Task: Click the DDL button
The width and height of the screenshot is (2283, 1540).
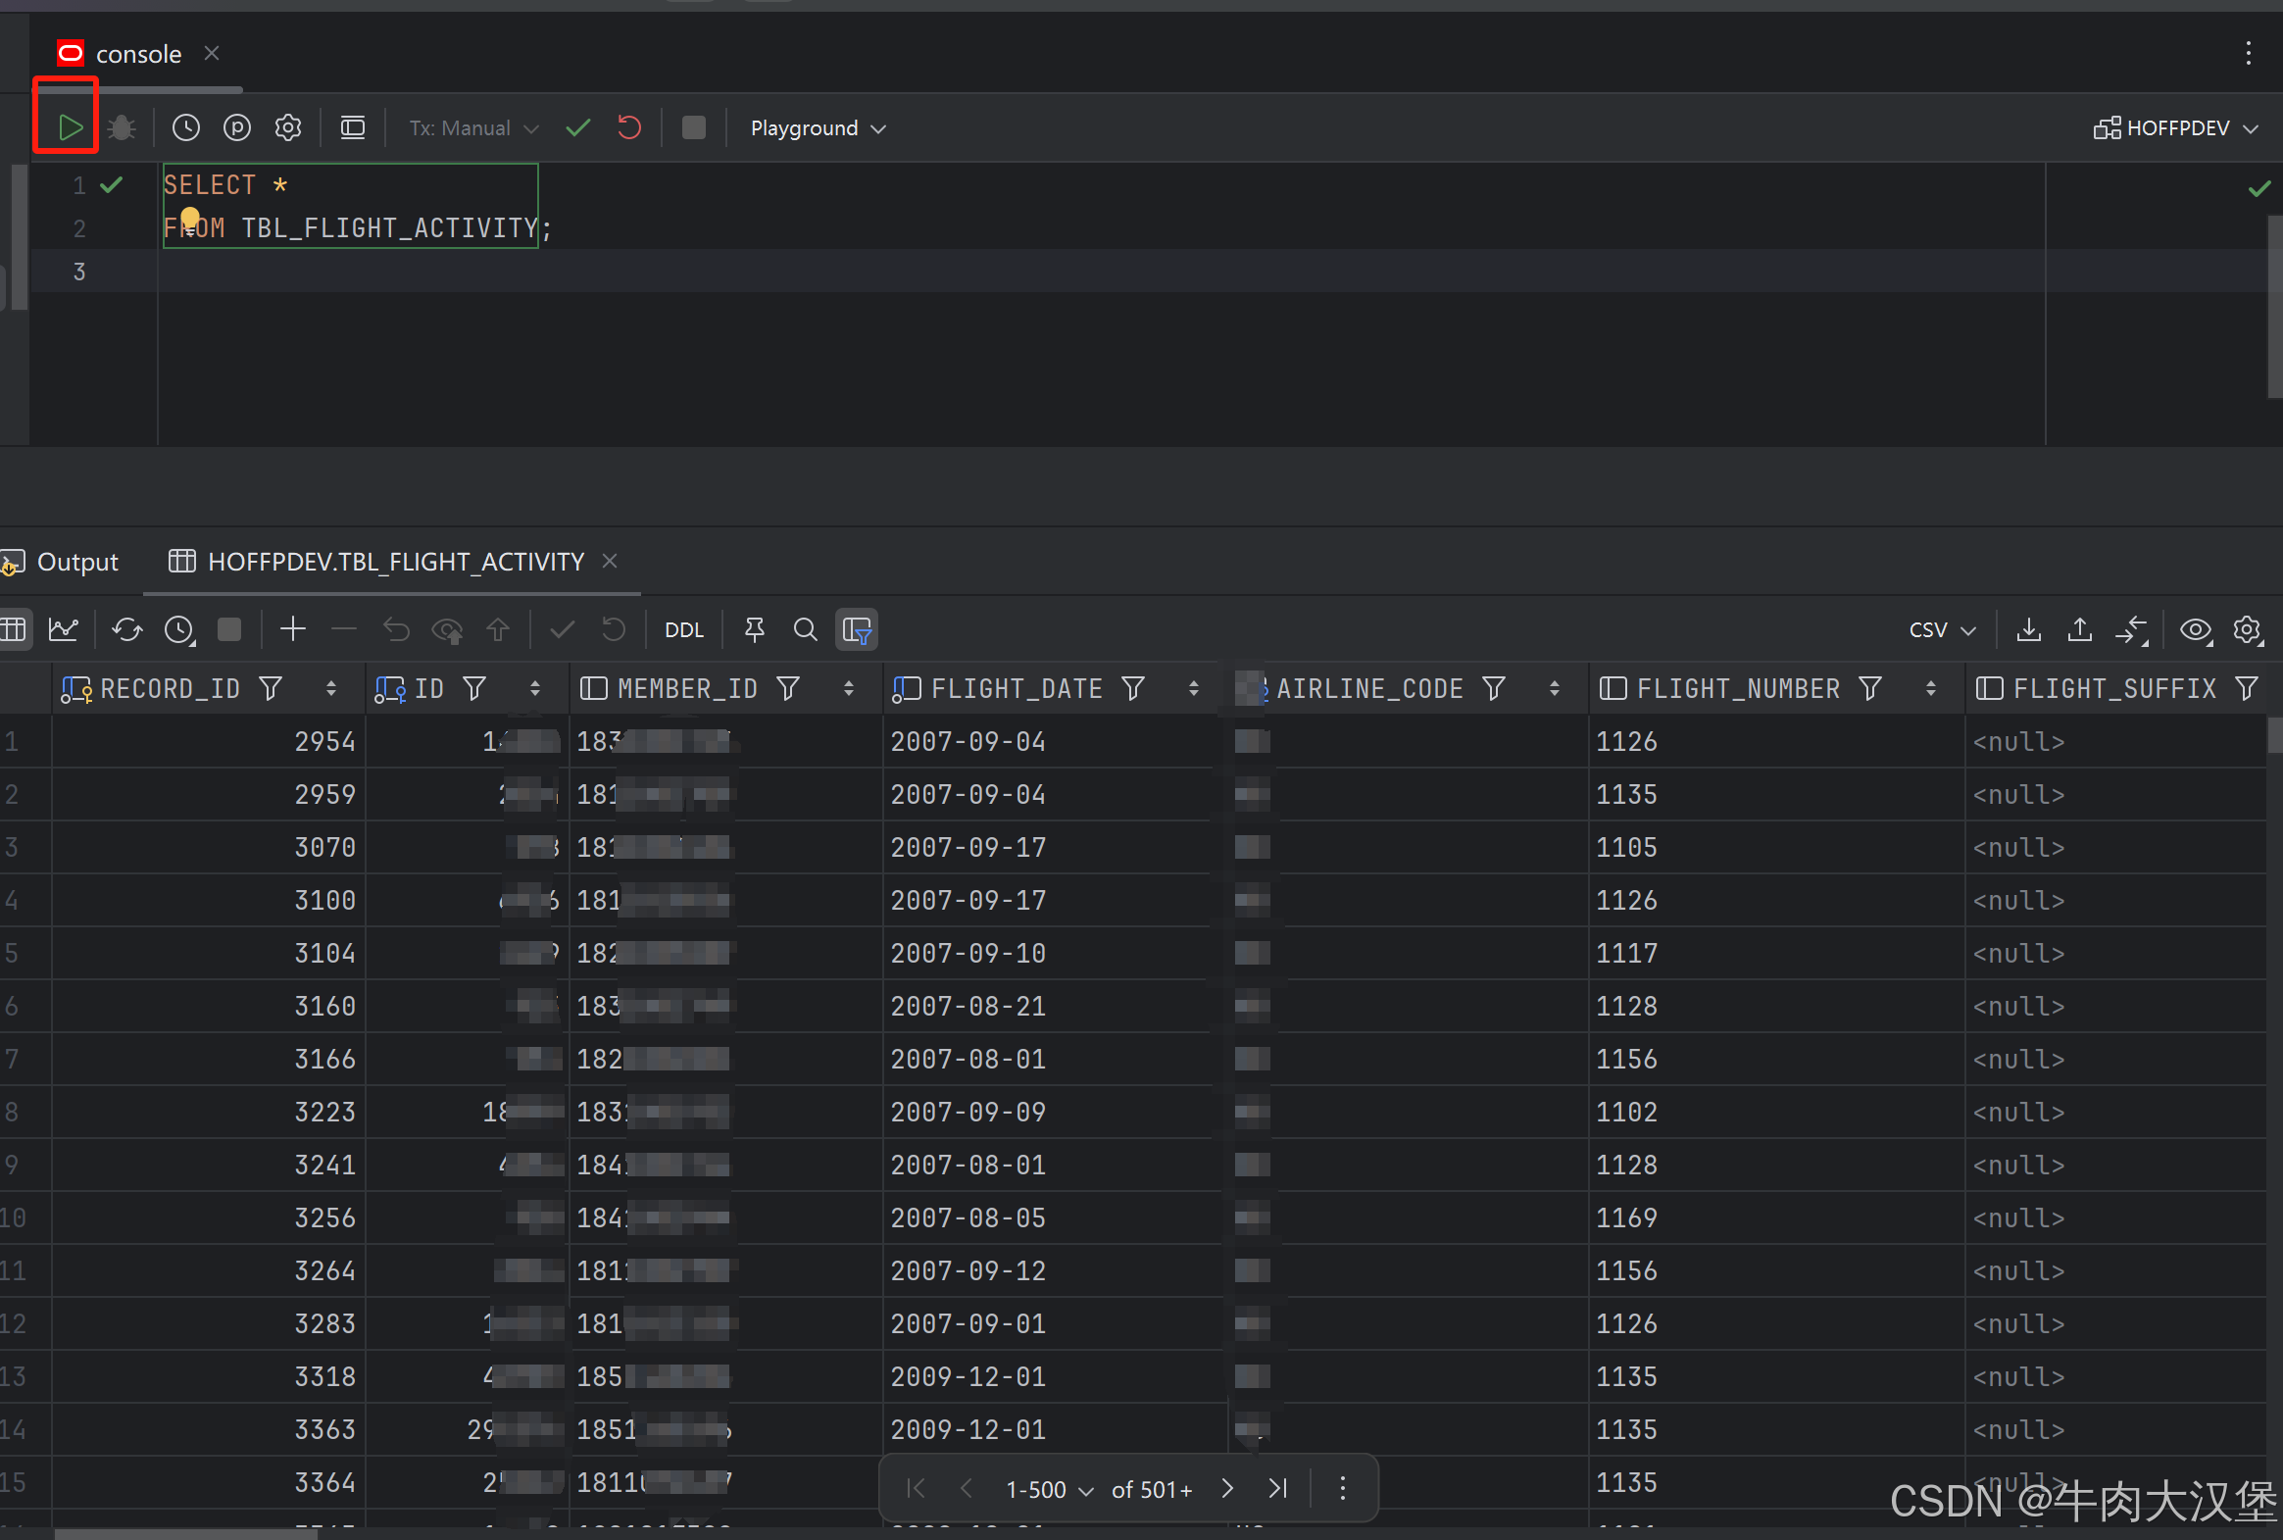Action: [684, 629]
